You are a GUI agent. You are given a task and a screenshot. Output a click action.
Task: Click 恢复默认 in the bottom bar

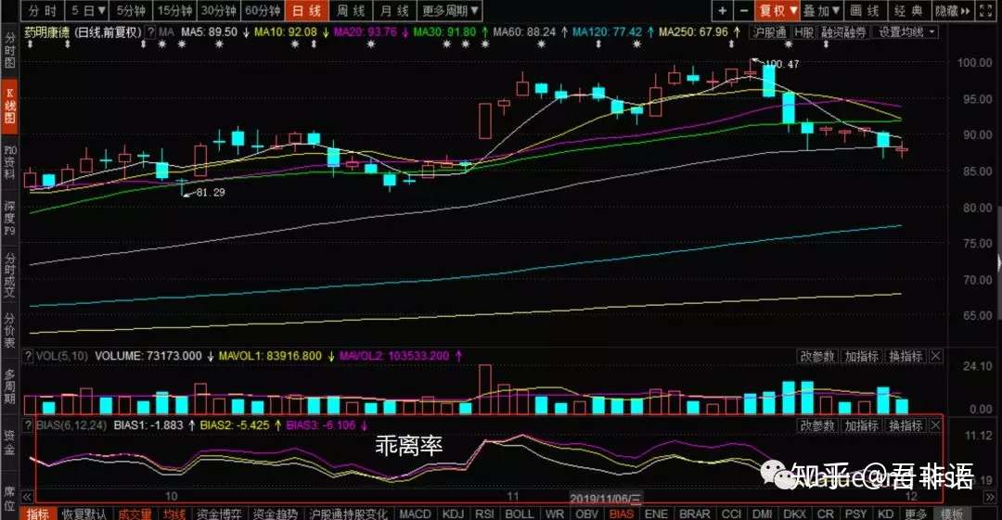(x=83, y=514)
